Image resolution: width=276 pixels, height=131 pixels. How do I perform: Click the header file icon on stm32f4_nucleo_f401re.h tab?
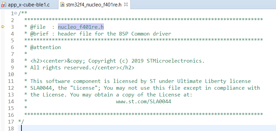63,5
